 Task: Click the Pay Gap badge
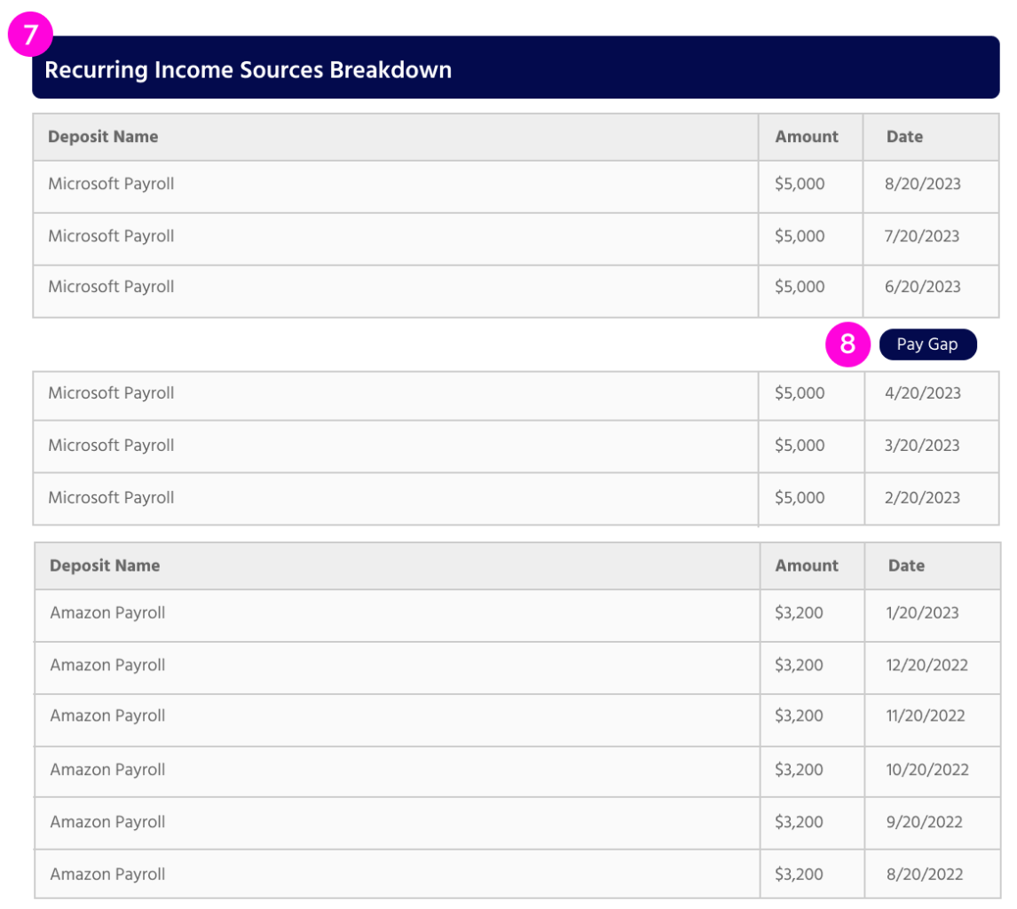(927, 344)
